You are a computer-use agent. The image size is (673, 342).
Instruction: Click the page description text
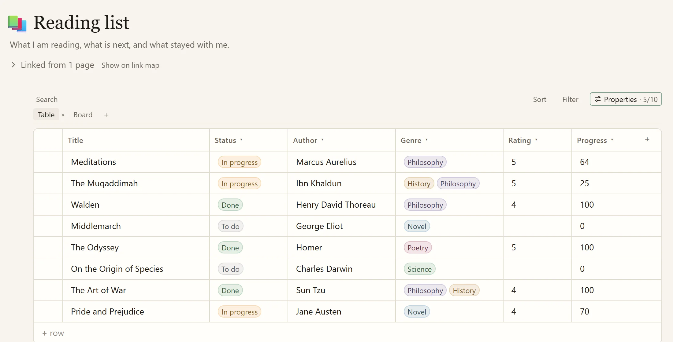[120, 45]
